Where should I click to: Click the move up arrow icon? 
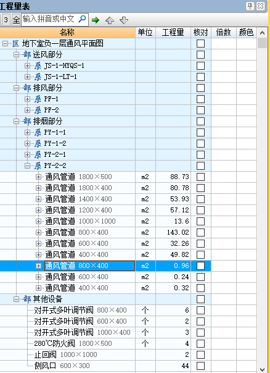point(110,20)
